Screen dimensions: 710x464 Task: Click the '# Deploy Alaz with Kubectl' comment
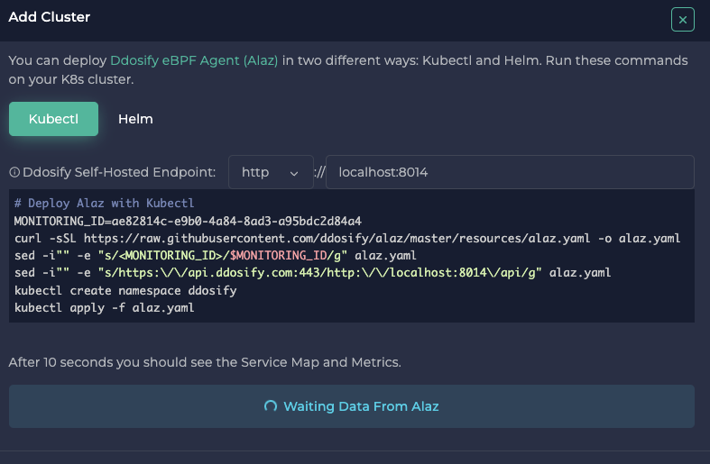pos(104,204)
